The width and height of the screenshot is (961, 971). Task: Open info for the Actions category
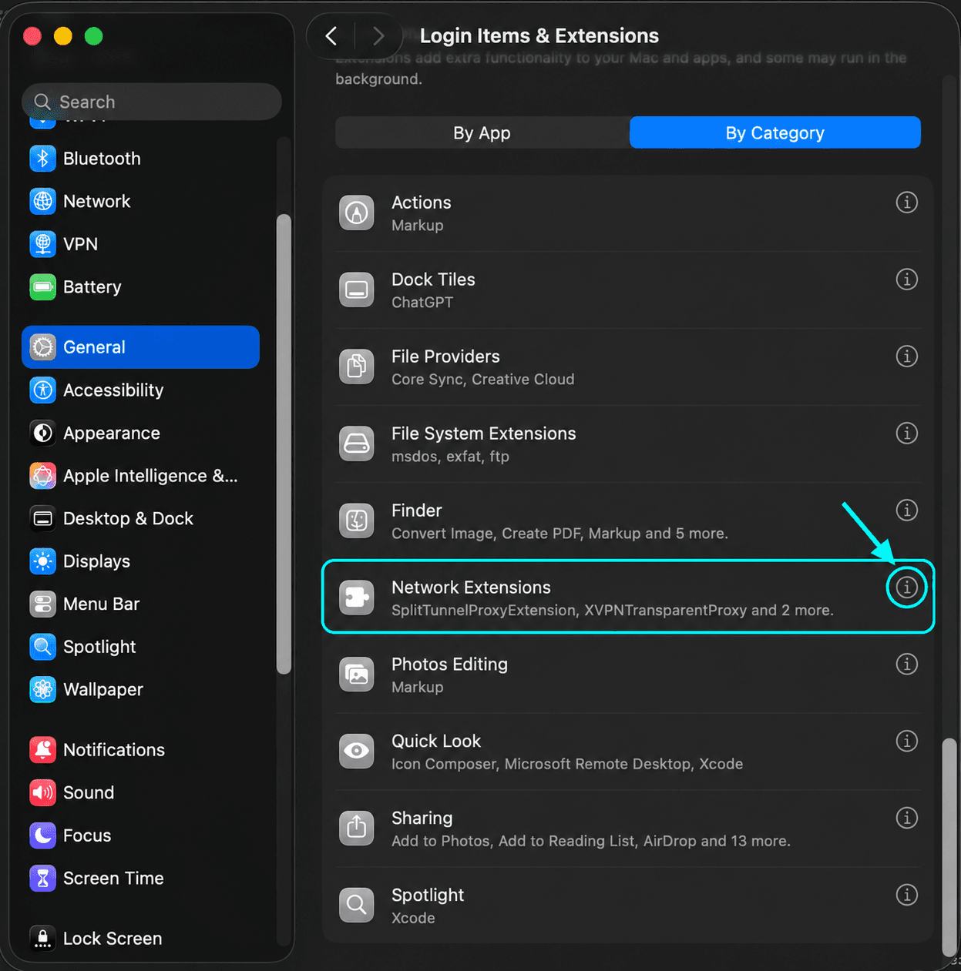pyautogui.click(x=906, y=203)
